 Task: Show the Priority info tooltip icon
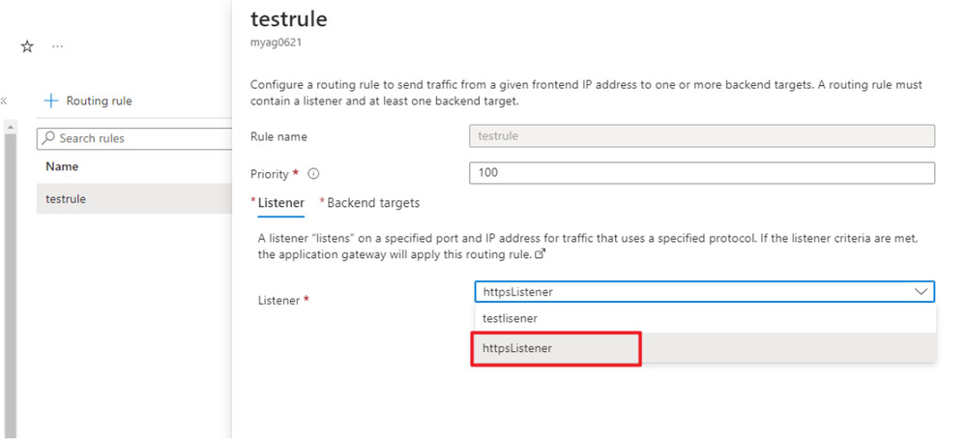[313, 174]
